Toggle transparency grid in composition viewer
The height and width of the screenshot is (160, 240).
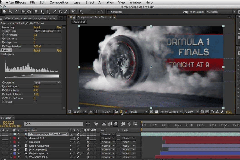[156, 112]
